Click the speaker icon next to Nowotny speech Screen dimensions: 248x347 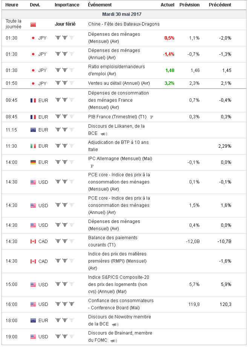click(115, 324)
